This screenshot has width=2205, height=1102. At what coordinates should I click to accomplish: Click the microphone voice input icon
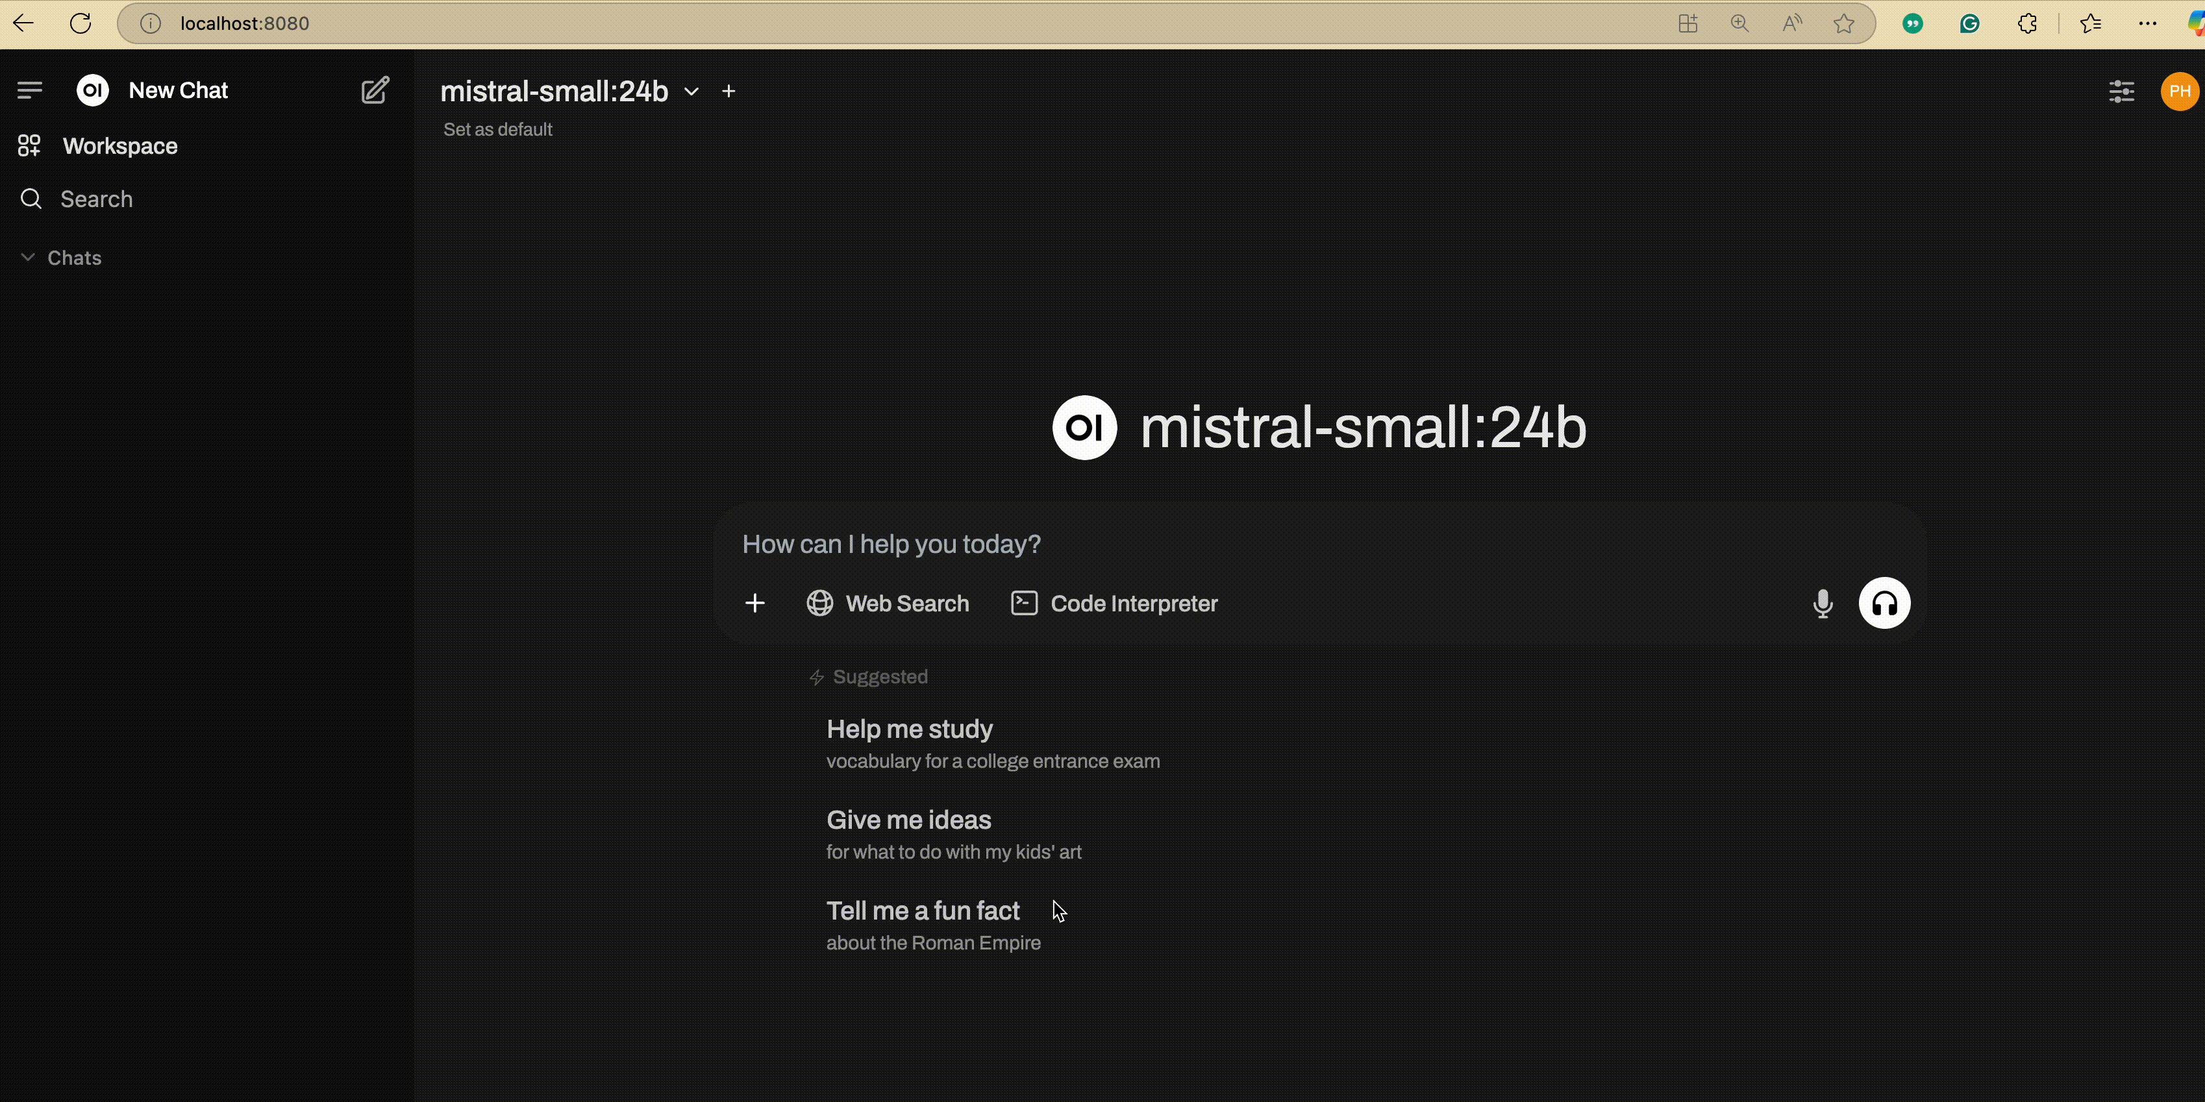(1823, 603)
